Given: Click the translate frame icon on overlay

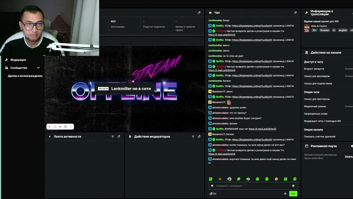Looking at the screenshot, I should tap(55, 127).
